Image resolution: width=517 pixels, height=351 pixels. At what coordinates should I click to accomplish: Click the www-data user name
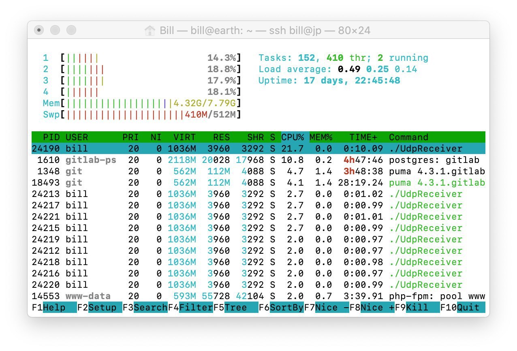click(x=88, y=296)
